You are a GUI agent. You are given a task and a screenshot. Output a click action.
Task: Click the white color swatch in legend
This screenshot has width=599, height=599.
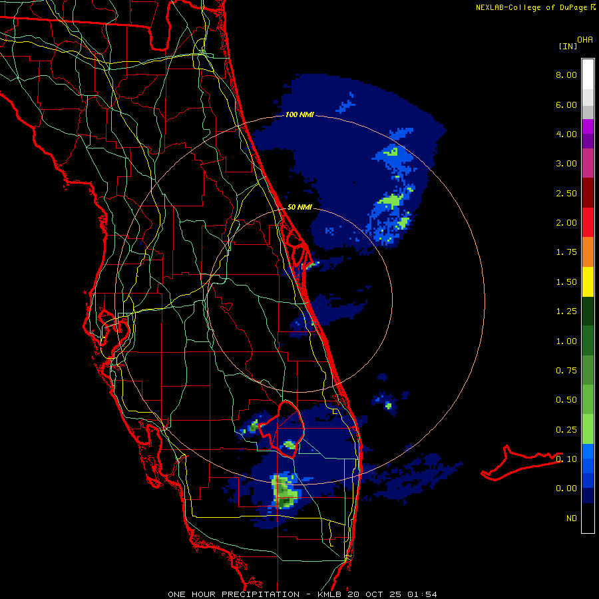(588, 75)
